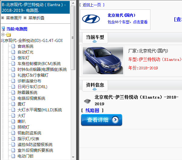This screenshot has height=160, width=182.
Task: Click document icon beside 礼貌灯&行李箱灯
Action: click(13, 75)
